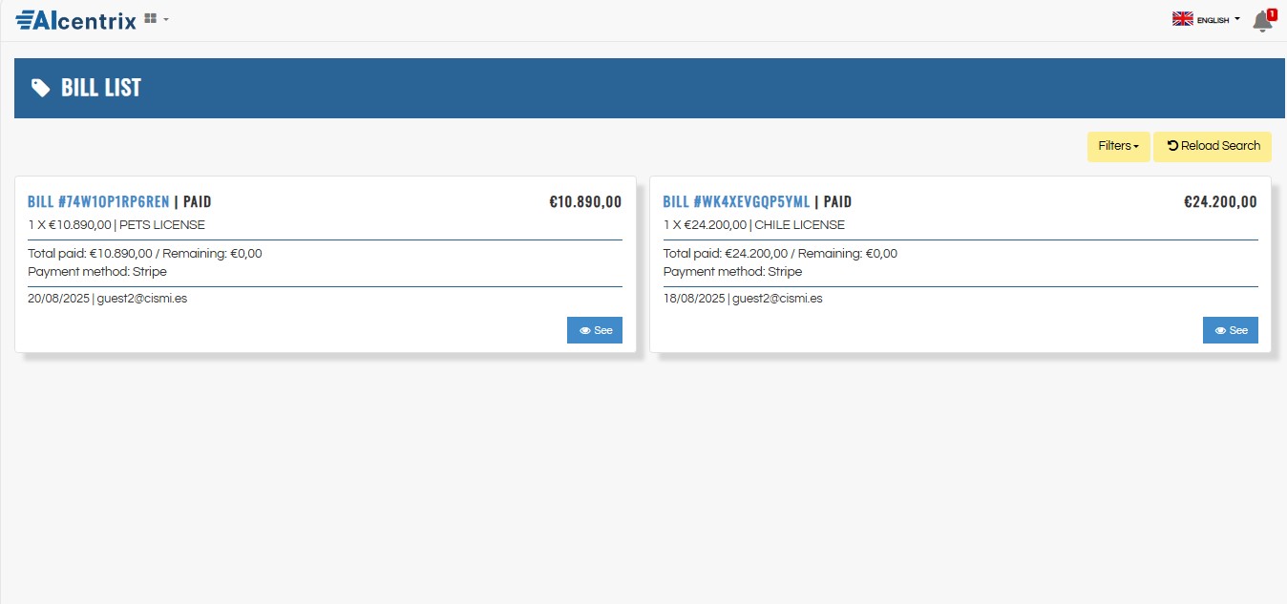Image resolution: width=1287 pixels, height=604 pixels.
Task: Click the tag icon beside Bill List
Action: coord(40,88)
